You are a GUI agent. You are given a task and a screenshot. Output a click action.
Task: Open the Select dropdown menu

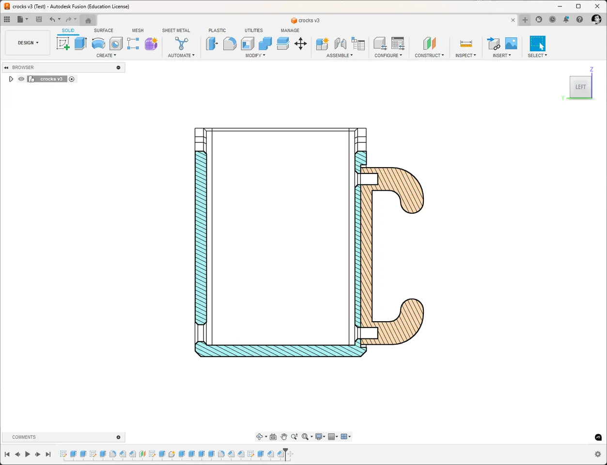pyautogui.click(x=537, y=55)
